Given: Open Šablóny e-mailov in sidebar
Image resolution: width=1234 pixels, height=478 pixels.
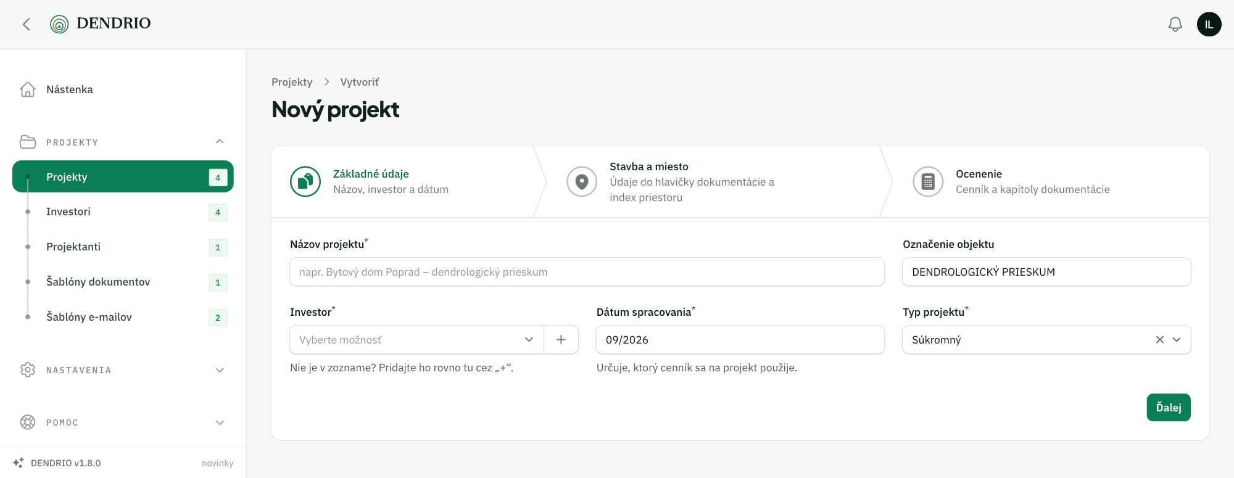Looking at the screenshot, I should [123, 317].
